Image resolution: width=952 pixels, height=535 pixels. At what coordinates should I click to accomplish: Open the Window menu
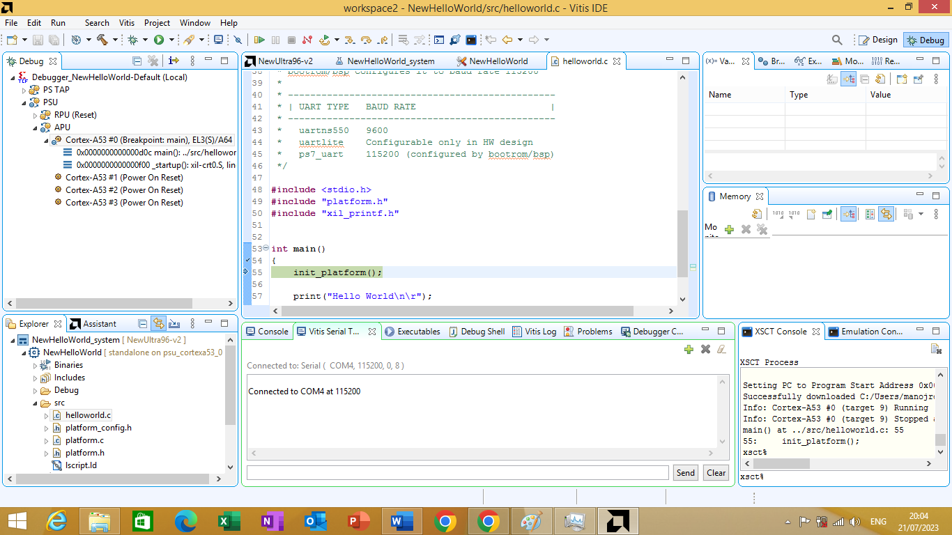(x=195, y=22)
